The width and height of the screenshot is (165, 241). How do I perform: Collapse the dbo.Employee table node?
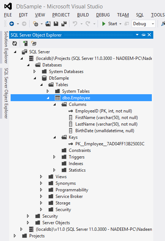pos(48,98)
